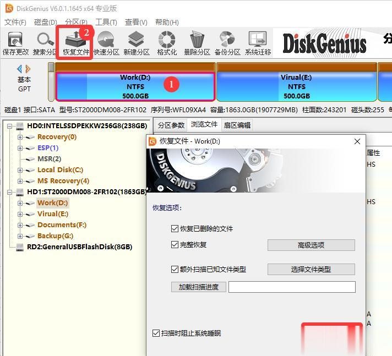392x356 pixels.
Task: Click the 删除分区 delete partition icon
Action: (x=197, y=43)
